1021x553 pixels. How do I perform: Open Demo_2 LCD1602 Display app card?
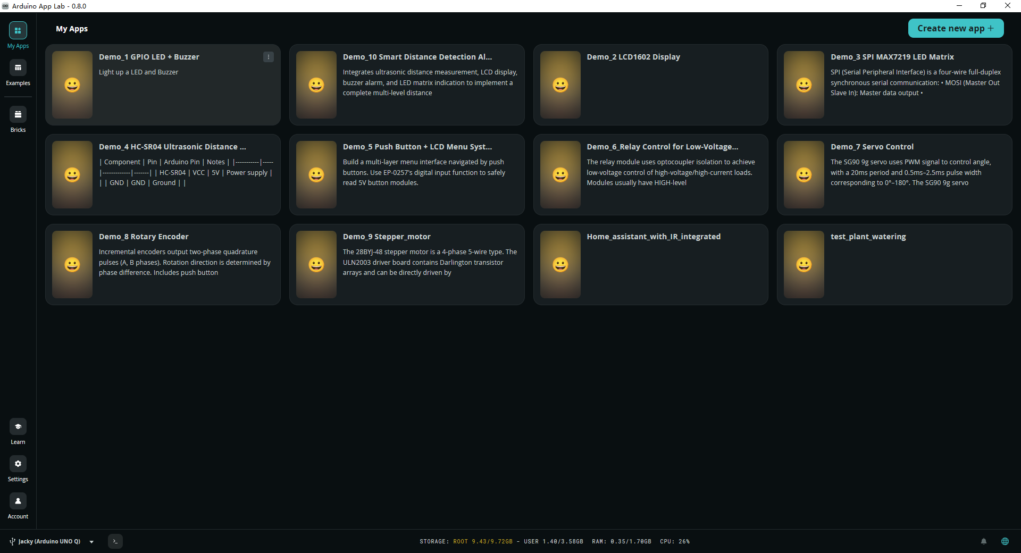point(651,85)
